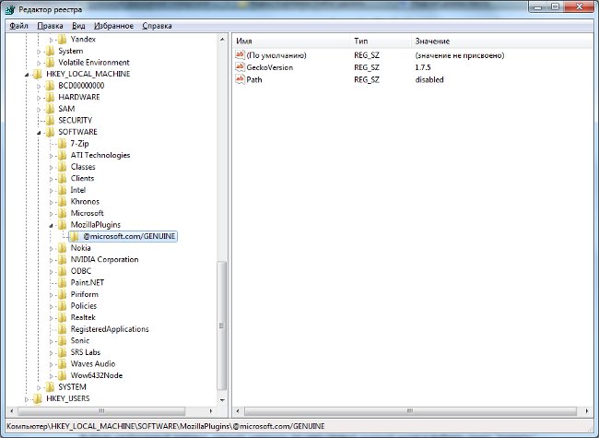
Task: Click the HKEY_LOCAL_MACHINE folder icon
Action: pyautogui.click(x=38, y=74)
